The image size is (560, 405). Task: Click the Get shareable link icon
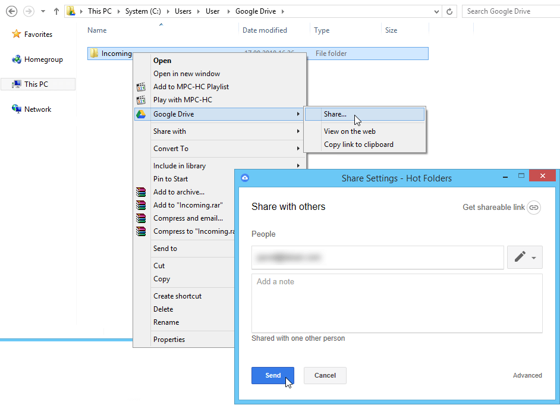534,208
